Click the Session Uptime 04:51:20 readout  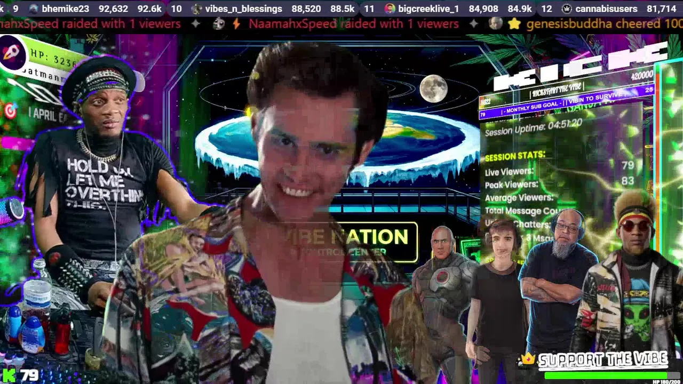[x=533, y=128]
